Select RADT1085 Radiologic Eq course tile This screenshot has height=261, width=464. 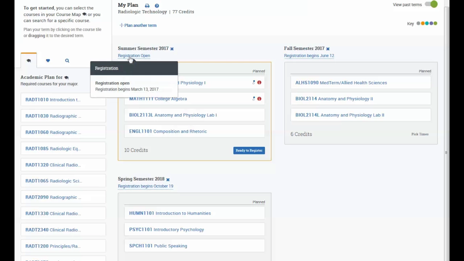point(63,149)
